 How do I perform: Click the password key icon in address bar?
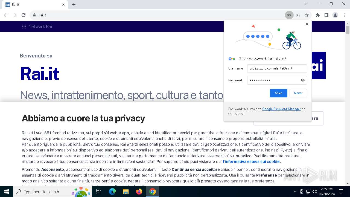(x=289, y=15)
